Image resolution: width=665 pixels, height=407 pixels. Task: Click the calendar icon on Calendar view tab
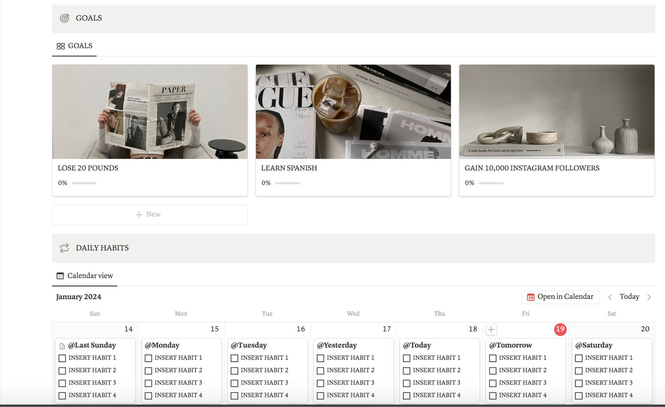point(60,275)
